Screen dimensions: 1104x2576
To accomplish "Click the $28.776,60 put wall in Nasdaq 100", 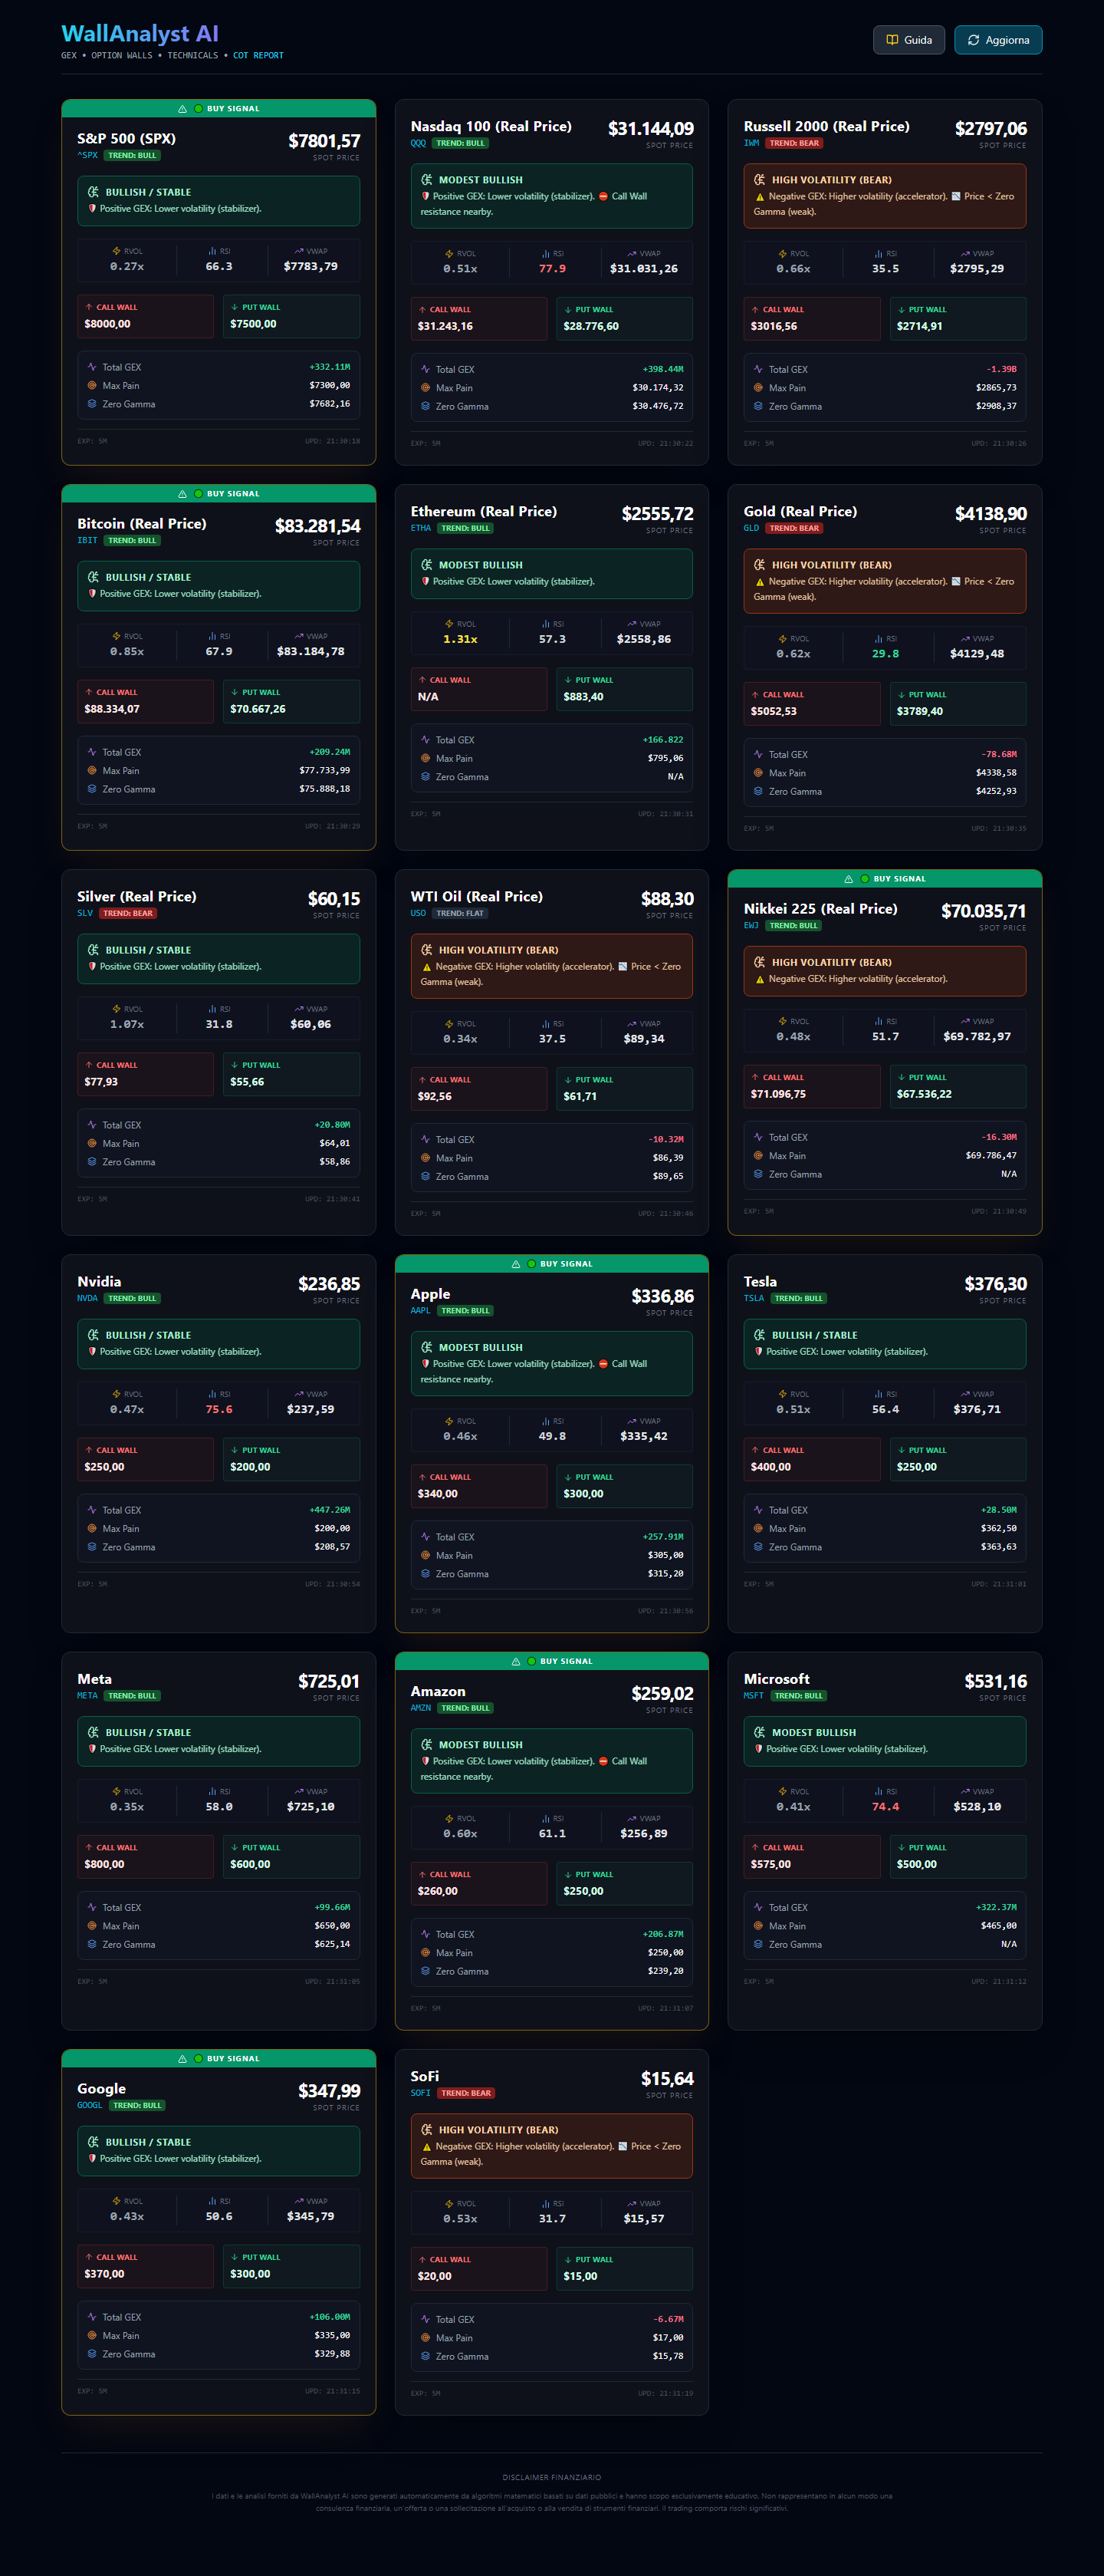I will [x=590, y=326].
